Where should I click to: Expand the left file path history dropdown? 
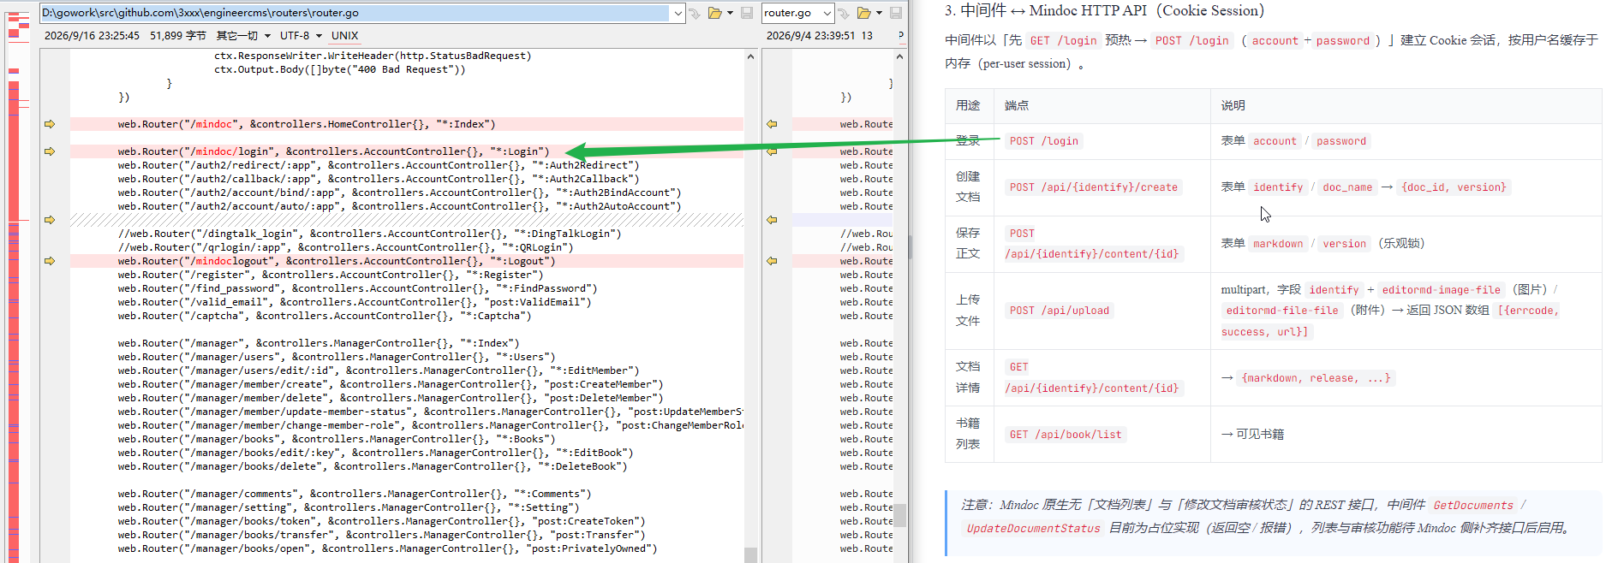[678, 13]
